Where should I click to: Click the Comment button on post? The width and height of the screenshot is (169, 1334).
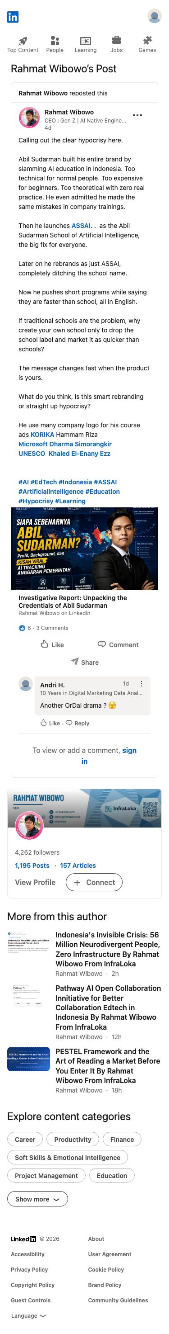click(x=118, y=644)
